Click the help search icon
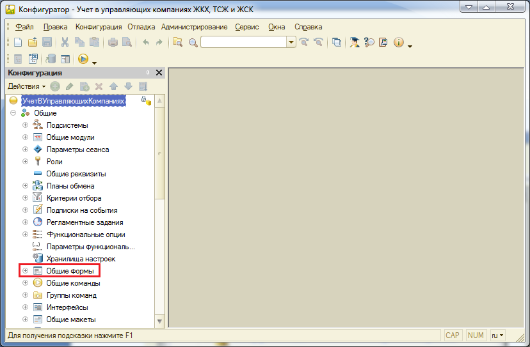 (369, 42)
